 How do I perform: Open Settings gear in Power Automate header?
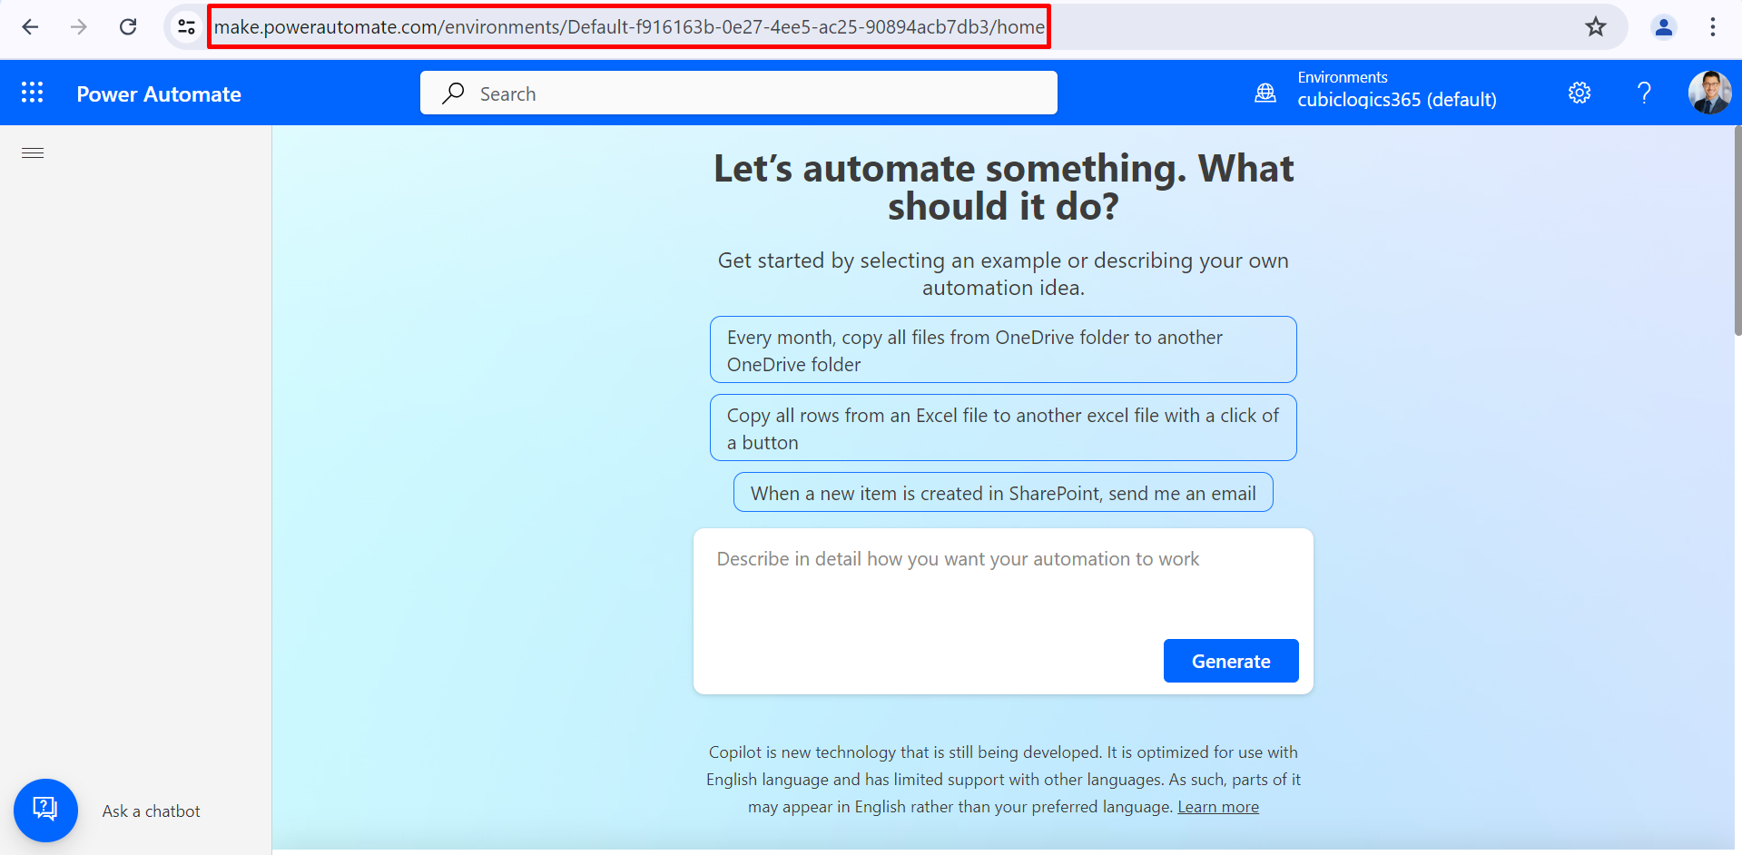point(1580,93)
